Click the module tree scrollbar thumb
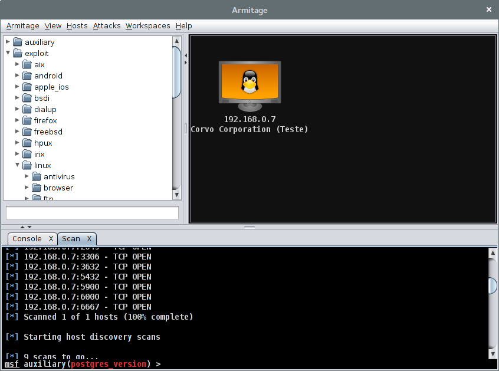Image resolution: width=499 pixels, height=371 pixels. (x=177, y=72)
